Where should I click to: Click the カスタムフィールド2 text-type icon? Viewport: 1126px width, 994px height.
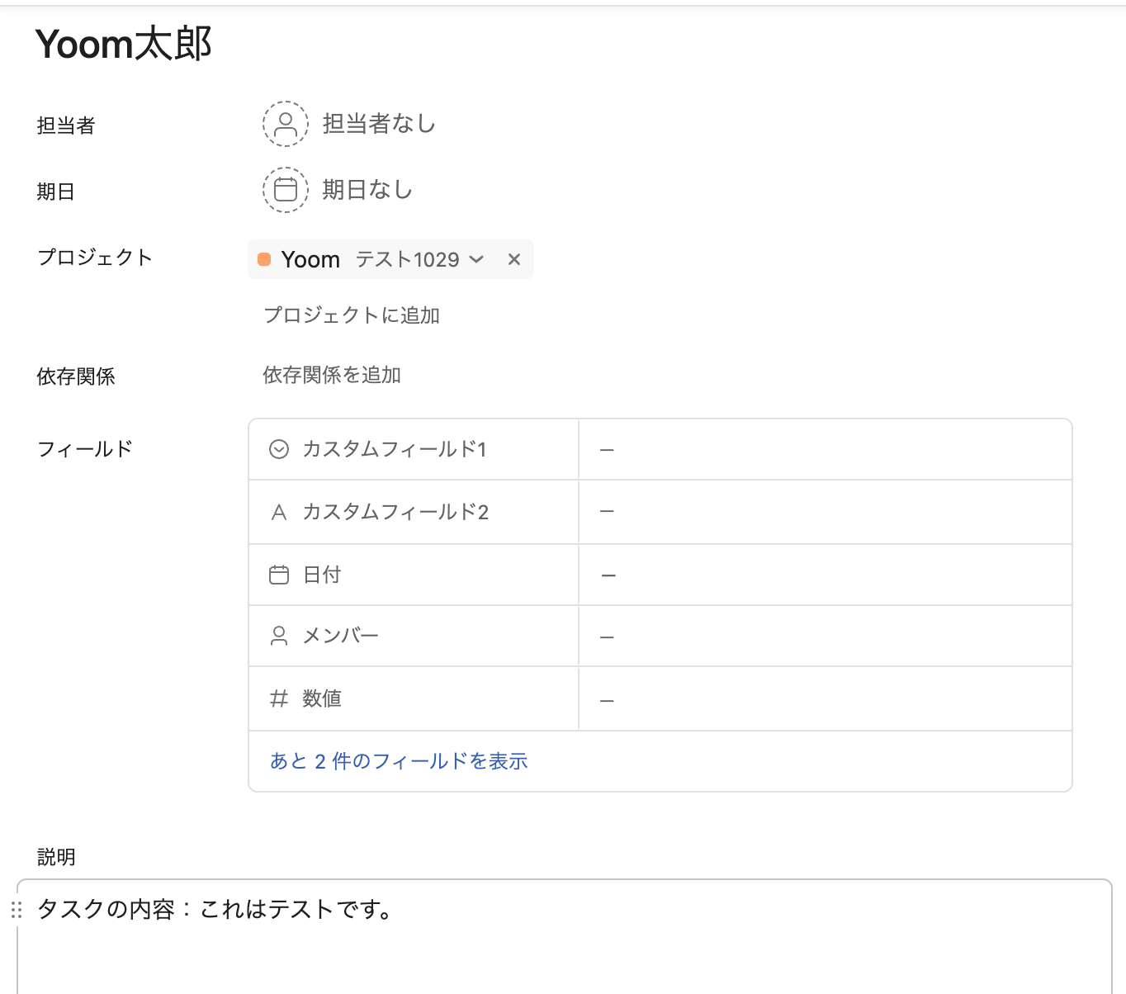click(279, 513)
